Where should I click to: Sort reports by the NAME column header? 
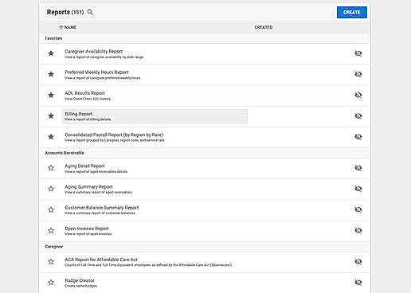70,27
